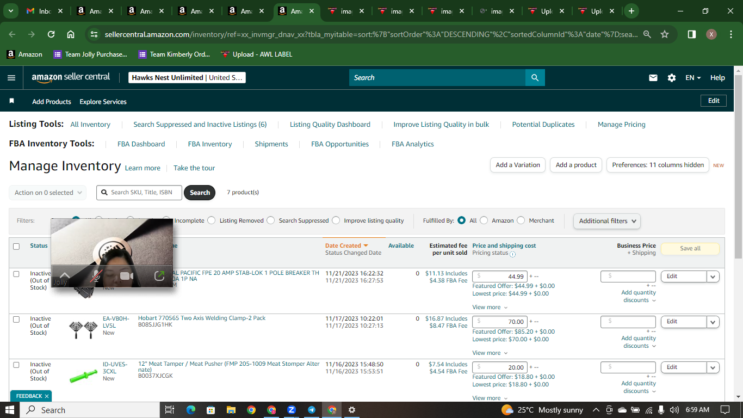743x418 pixels.
Task: Open the settings gear in Seller Central
Action: point(672,78)
